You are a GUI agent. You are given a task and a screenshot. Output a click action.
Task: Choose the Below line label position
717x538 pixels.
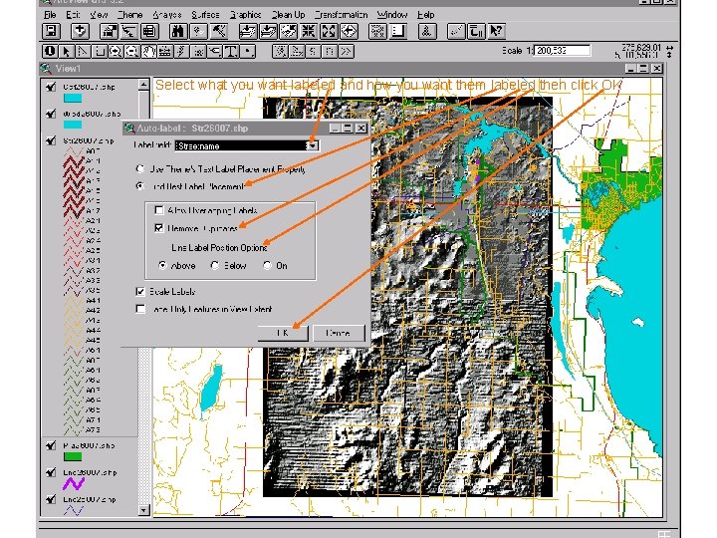[x=213, y=266]
